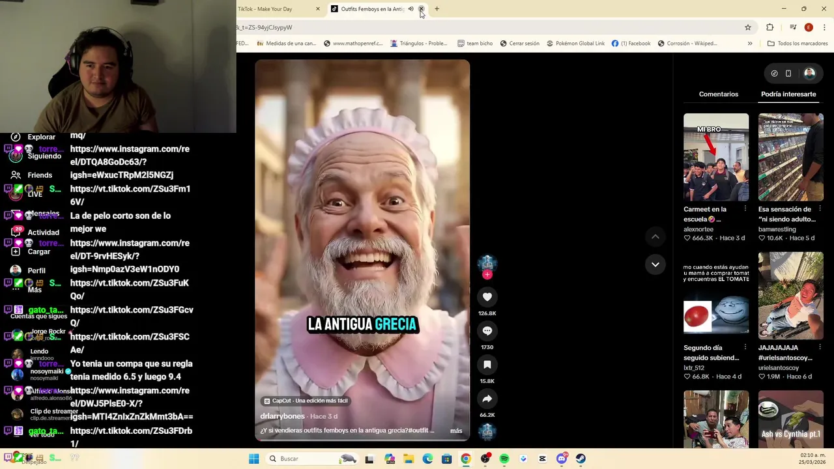Image resolution: width=834 pixels, height=469 pixels.
Task: Follow creator via red plus badge
Action: (487, 275)
